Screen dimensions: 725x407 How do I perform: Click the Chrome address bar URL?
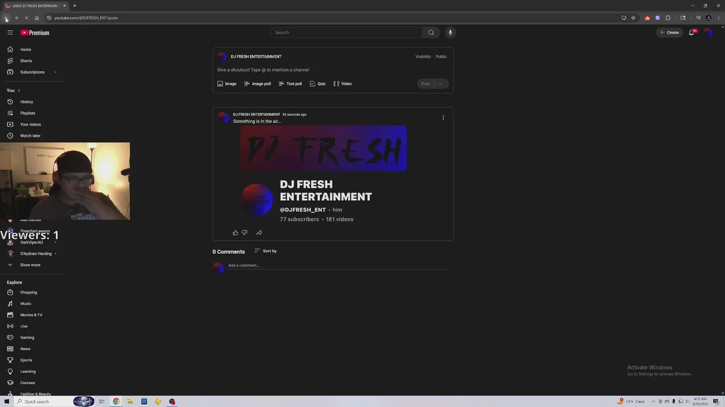(x=86, y=18)
